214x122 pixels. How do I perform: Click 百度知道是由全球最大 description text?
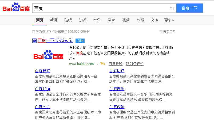click(x=68, y=97)
